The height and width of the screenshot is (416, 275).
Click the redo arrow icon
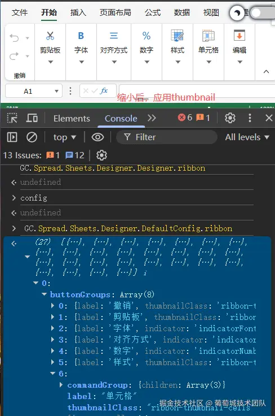pyautogui.click(x=14, y=56)
